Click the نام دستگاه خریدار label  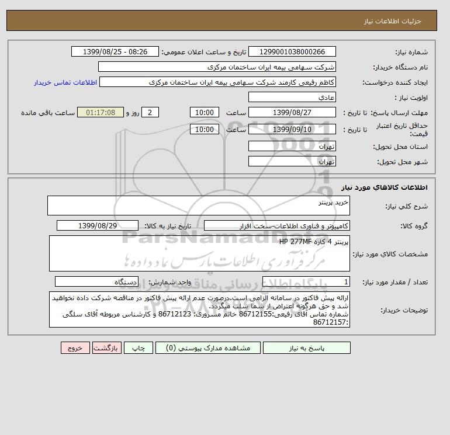(x=400, y=67)
